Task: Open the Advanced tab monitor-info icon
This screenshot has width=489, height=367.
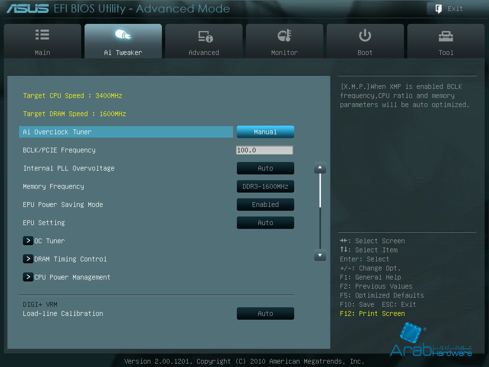Action: pyautogui.click(x=205, y=36)
